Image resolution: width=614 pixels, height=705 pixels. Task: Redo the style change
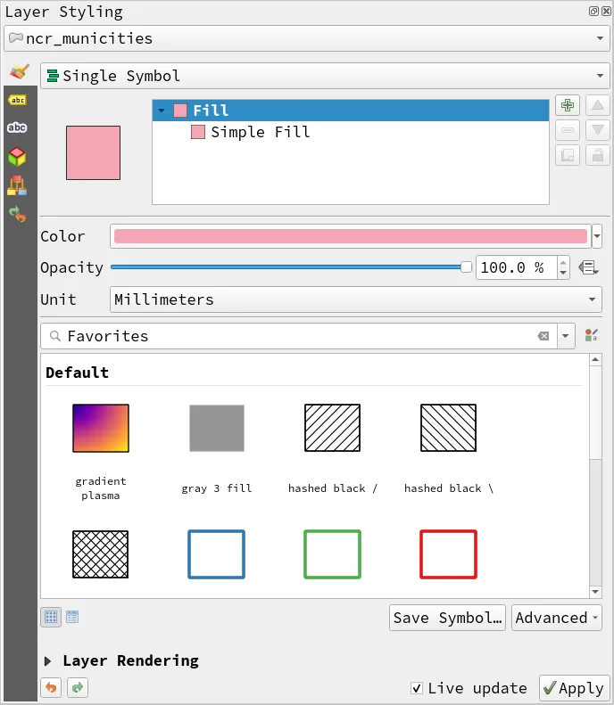point(78,687)
